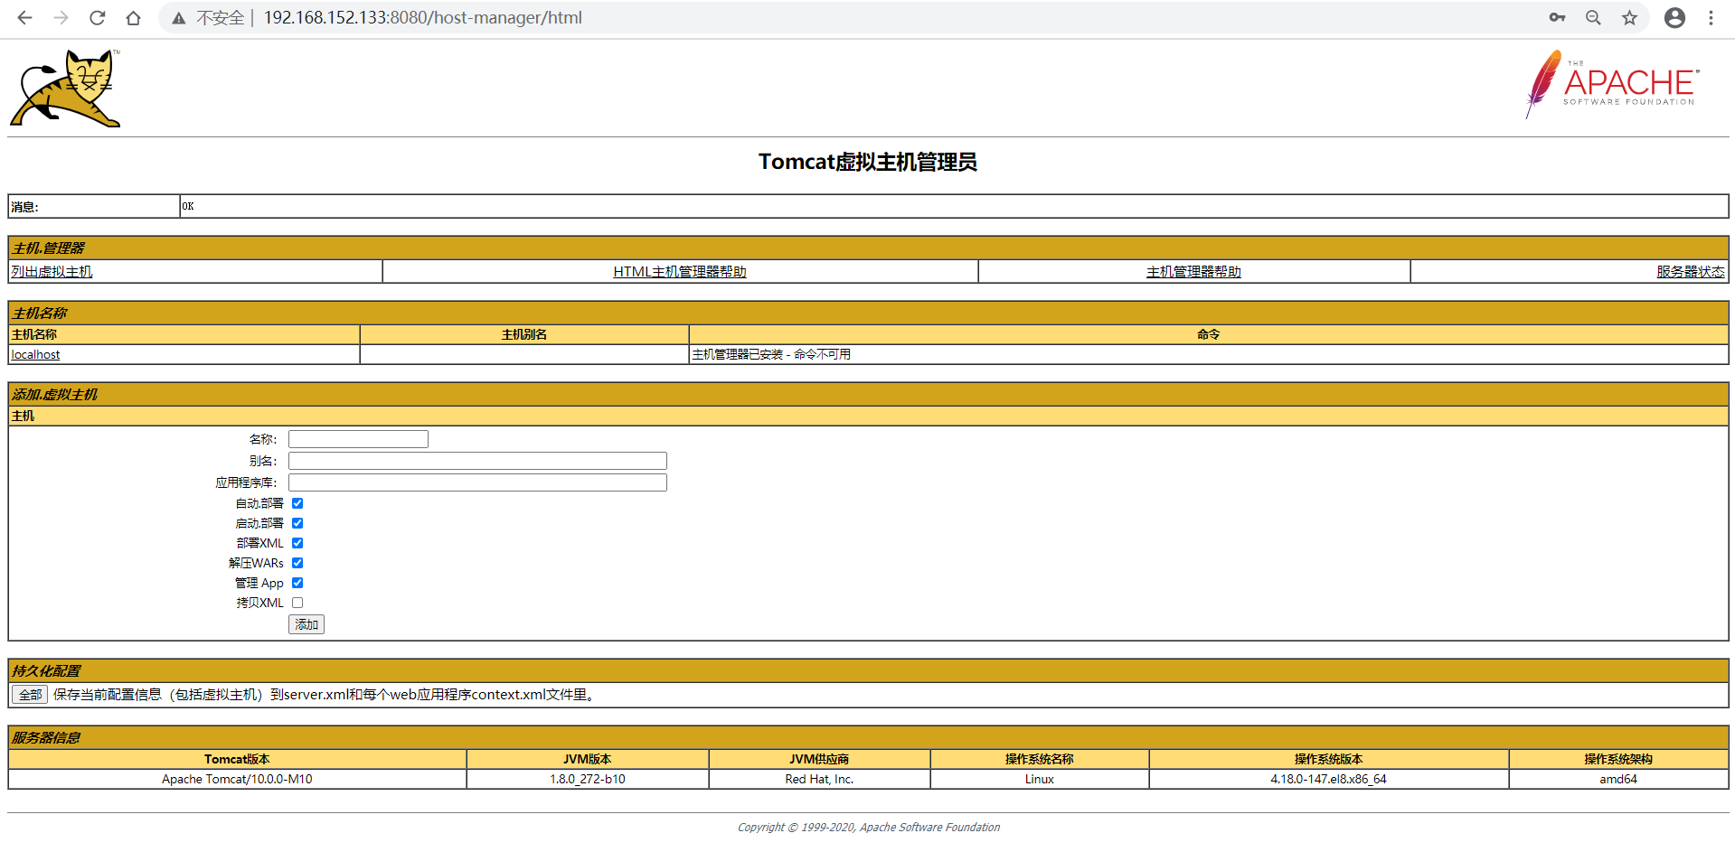Open the browser three-dot menu
Viewport: 1735px width, 852px height.
[1711, 18]
